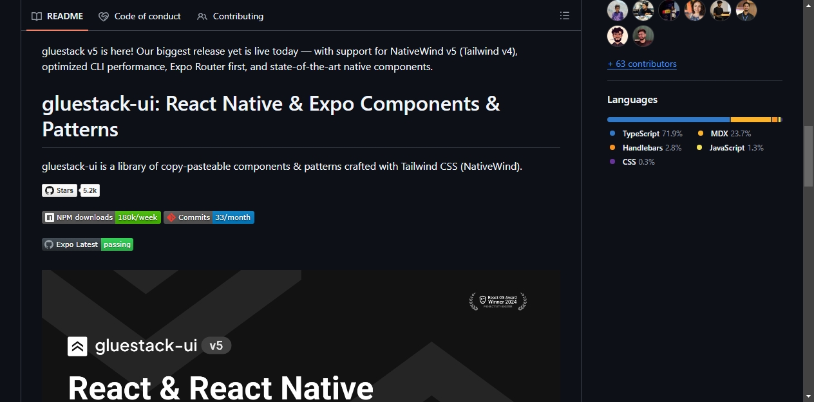Click the GitHub logo in Expo Latest badge

coord(49,244)
